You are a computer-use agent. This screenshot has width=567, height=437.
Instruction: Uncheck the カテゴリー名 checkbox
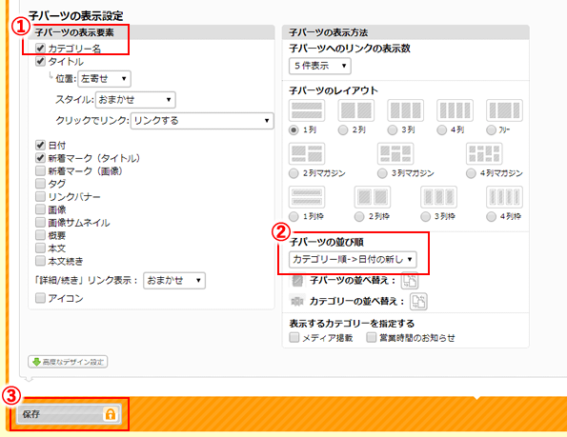click(x=40, y=48)
